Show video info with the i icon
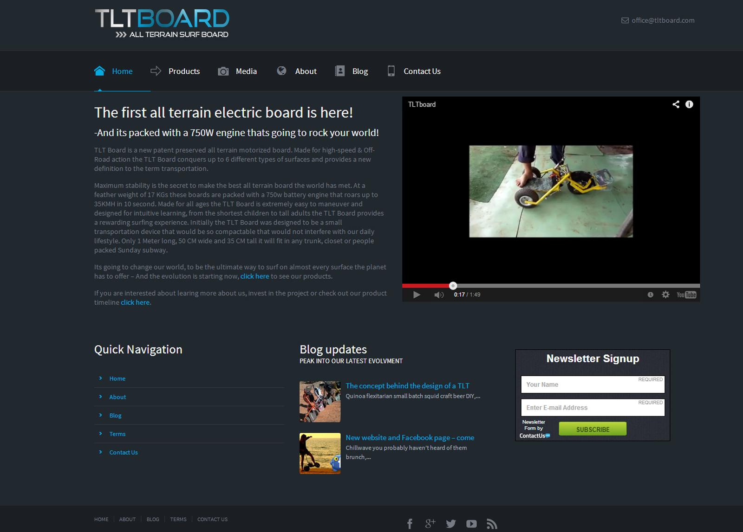The width and height of the screenshot is (743, 532). 689,104
